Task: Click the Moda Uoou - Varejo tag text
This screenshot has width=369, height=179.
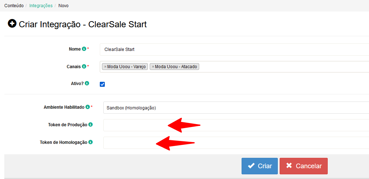Action: [127, 67]
